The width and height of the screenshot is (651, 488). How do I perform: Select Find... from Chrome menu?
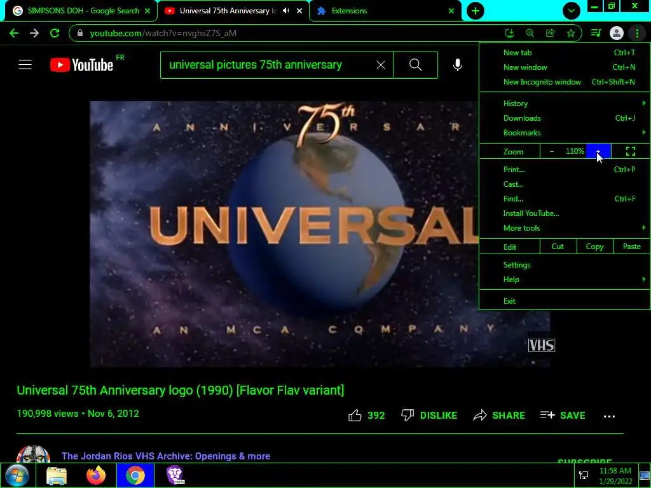pos(565,199)
